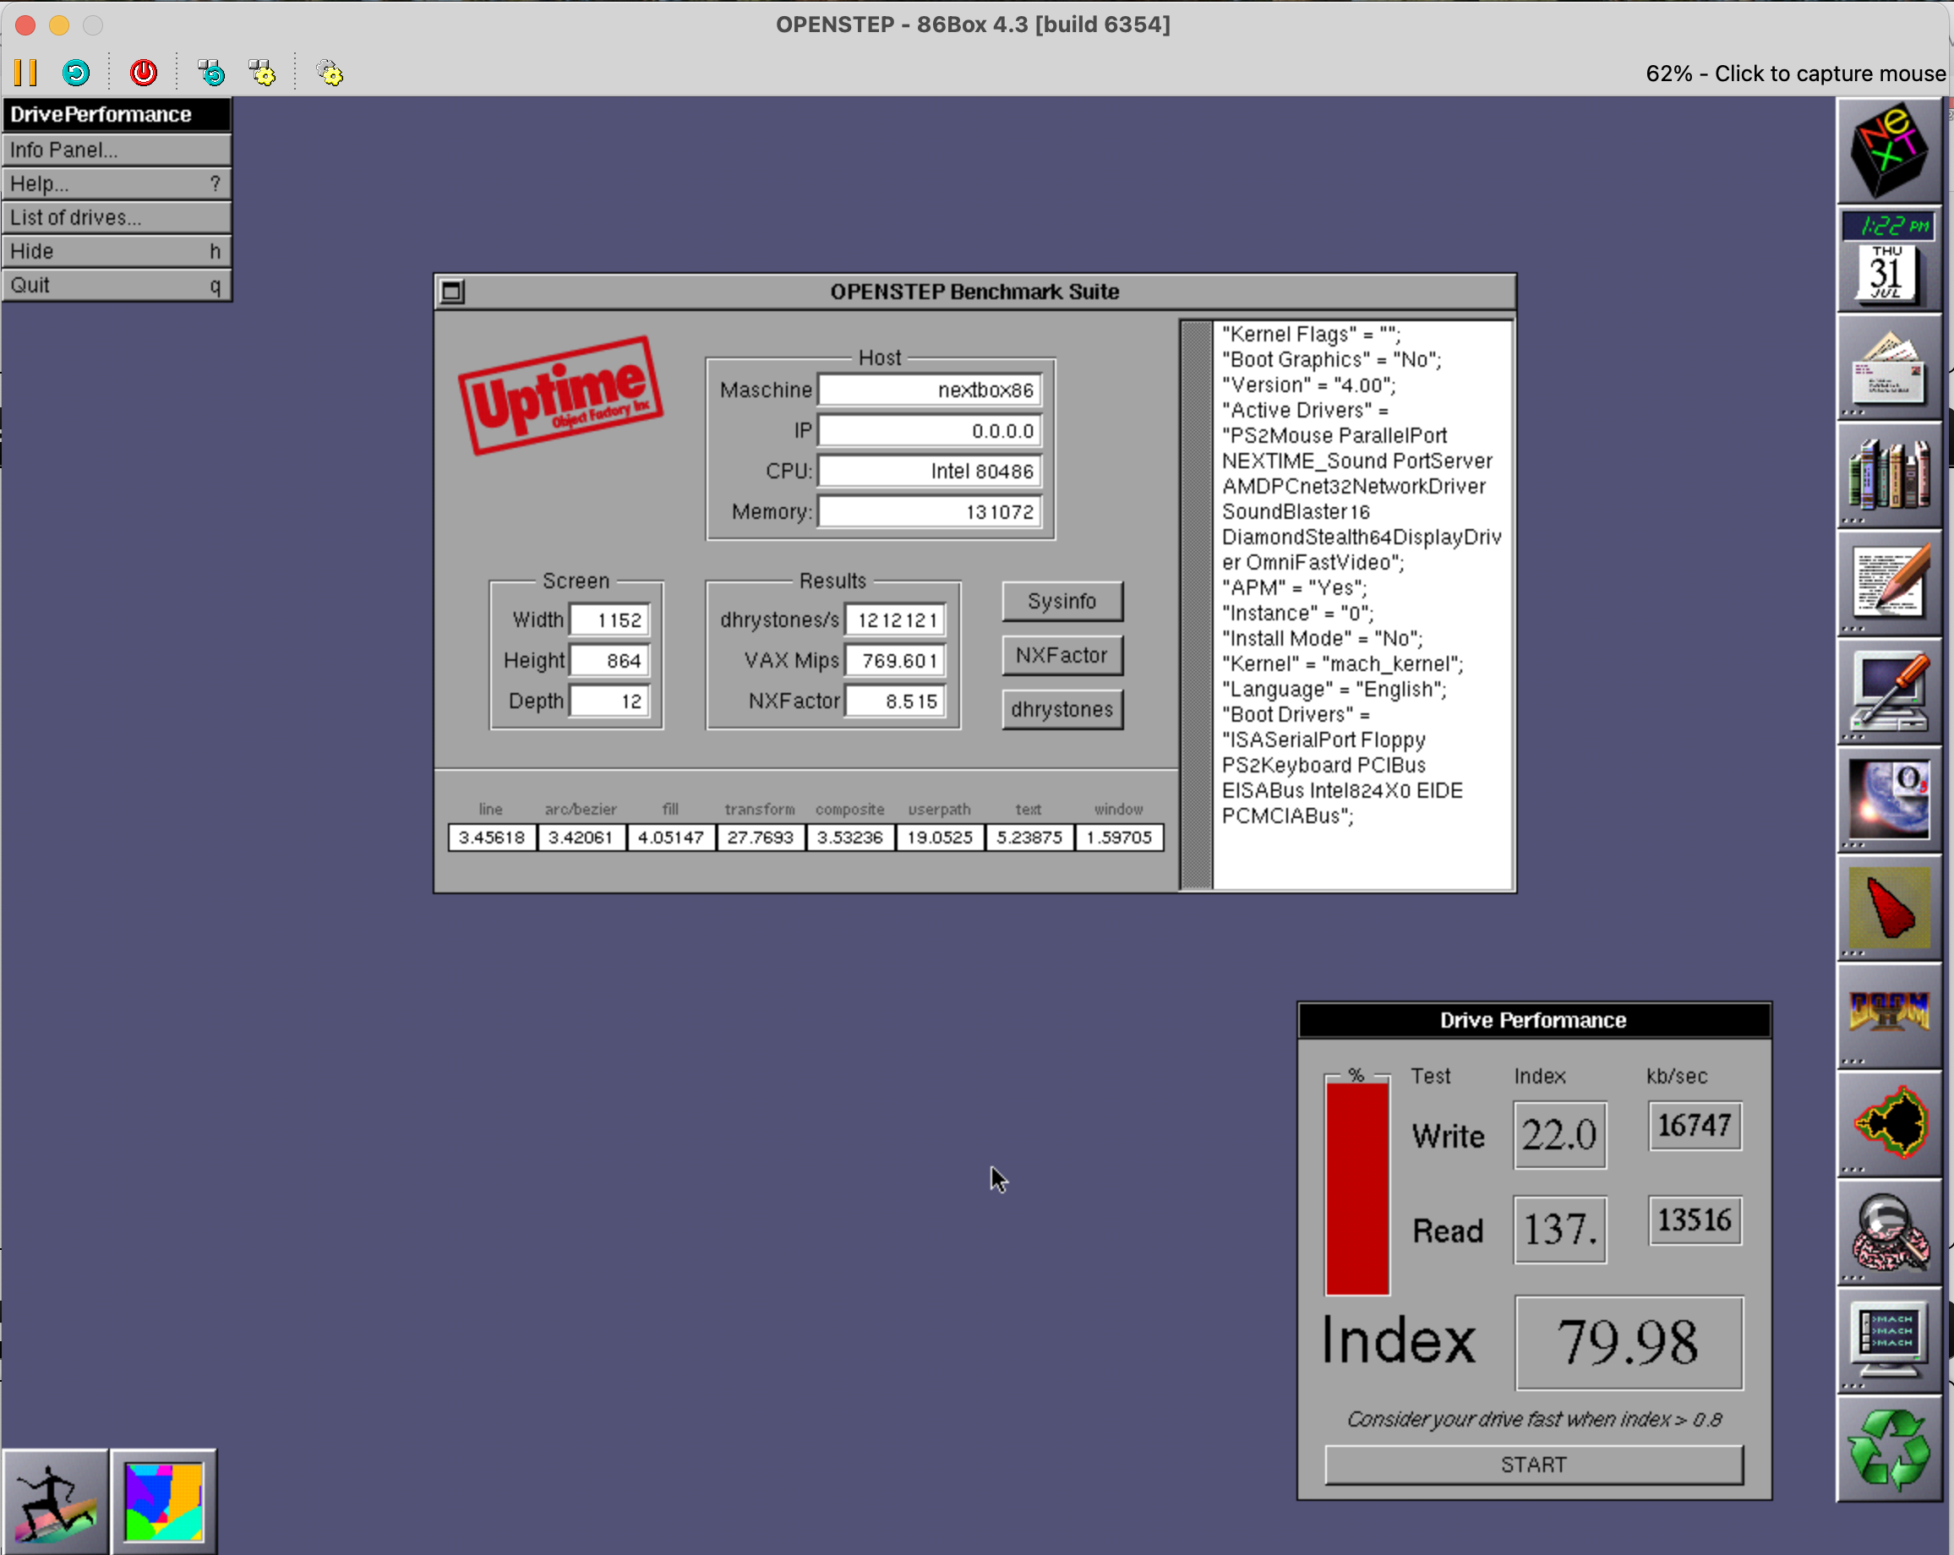Open the recycler trash dock icon
Image resolution: width=1954 pixels, height=1555 pixels.
[x=1889, y=1448]
